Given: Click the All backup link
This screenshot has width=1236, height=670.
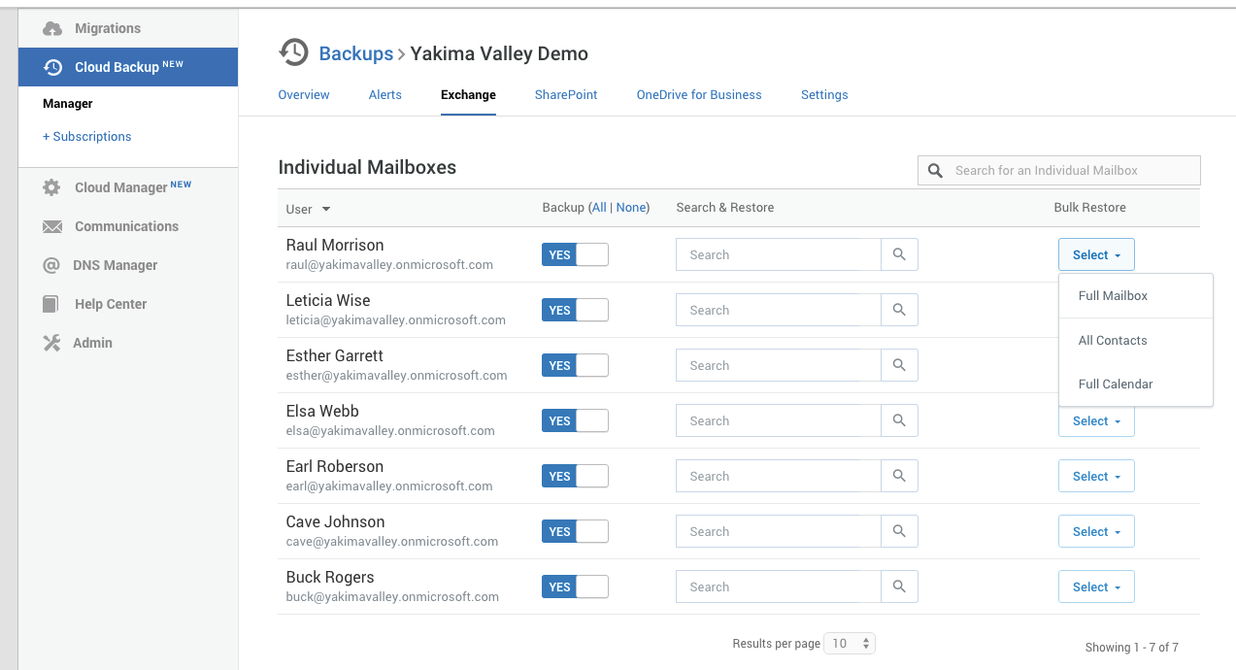Looking at the screenshot, I should tap(599, 207).
